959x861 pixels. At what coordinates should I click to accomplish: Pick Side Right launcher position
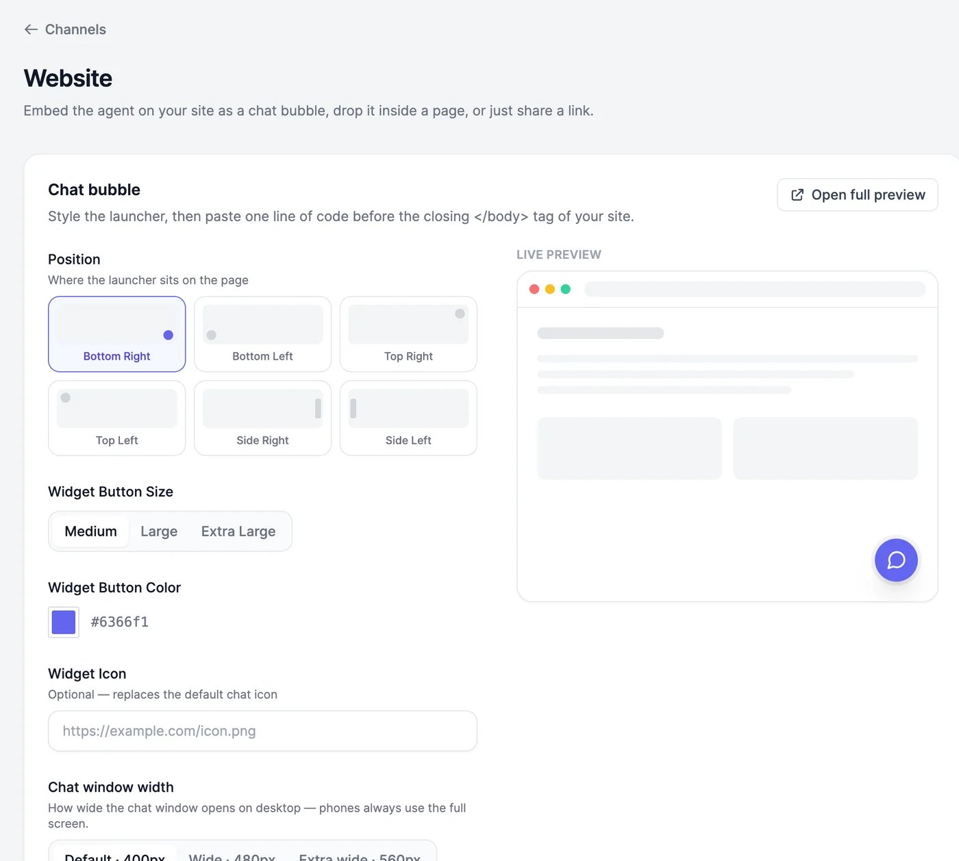(262, 418)
